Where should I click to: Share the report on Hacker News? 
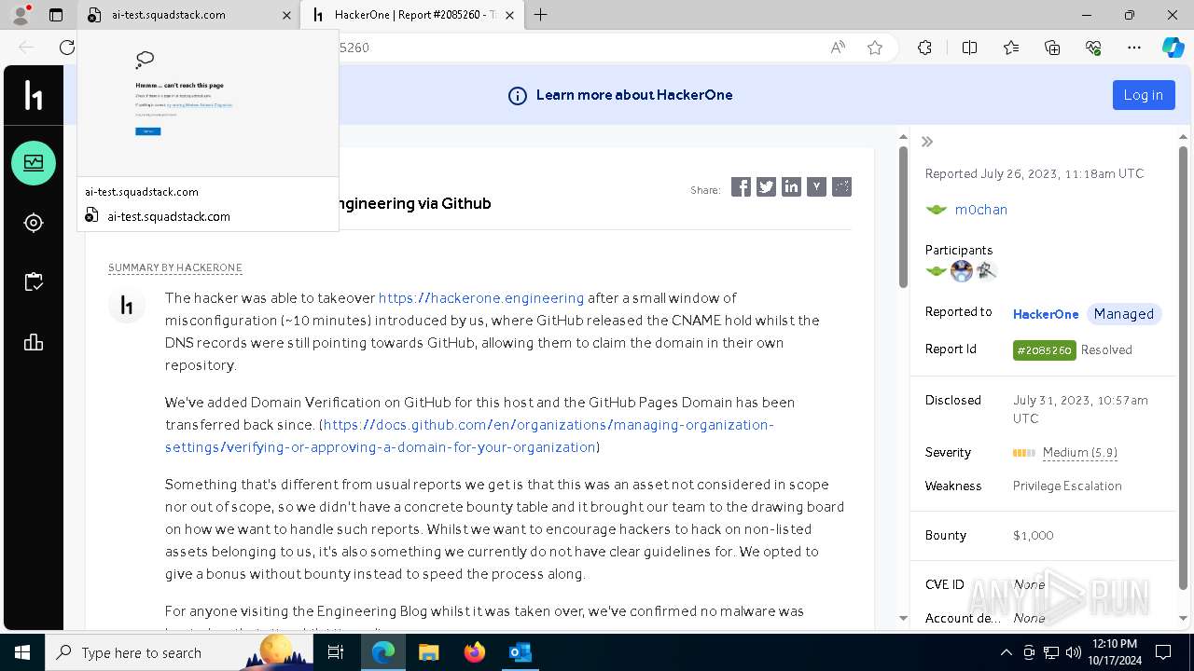[x=816, y=187]
